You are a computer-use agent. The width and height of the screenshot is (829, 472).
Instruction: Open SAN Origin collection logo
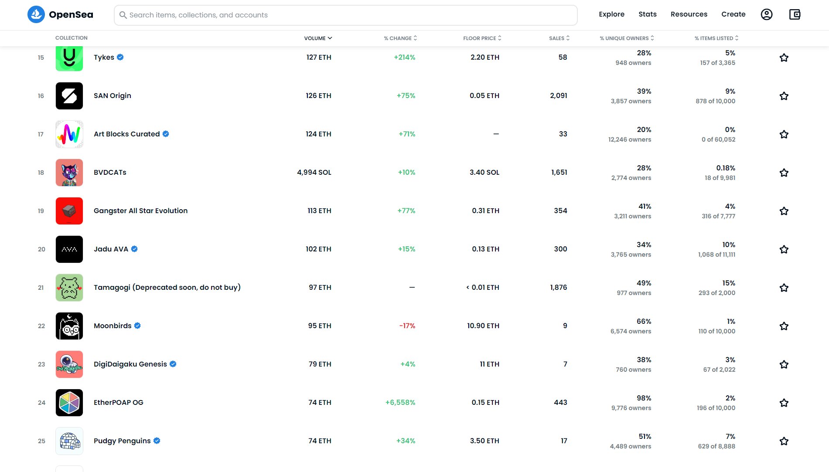69,96
